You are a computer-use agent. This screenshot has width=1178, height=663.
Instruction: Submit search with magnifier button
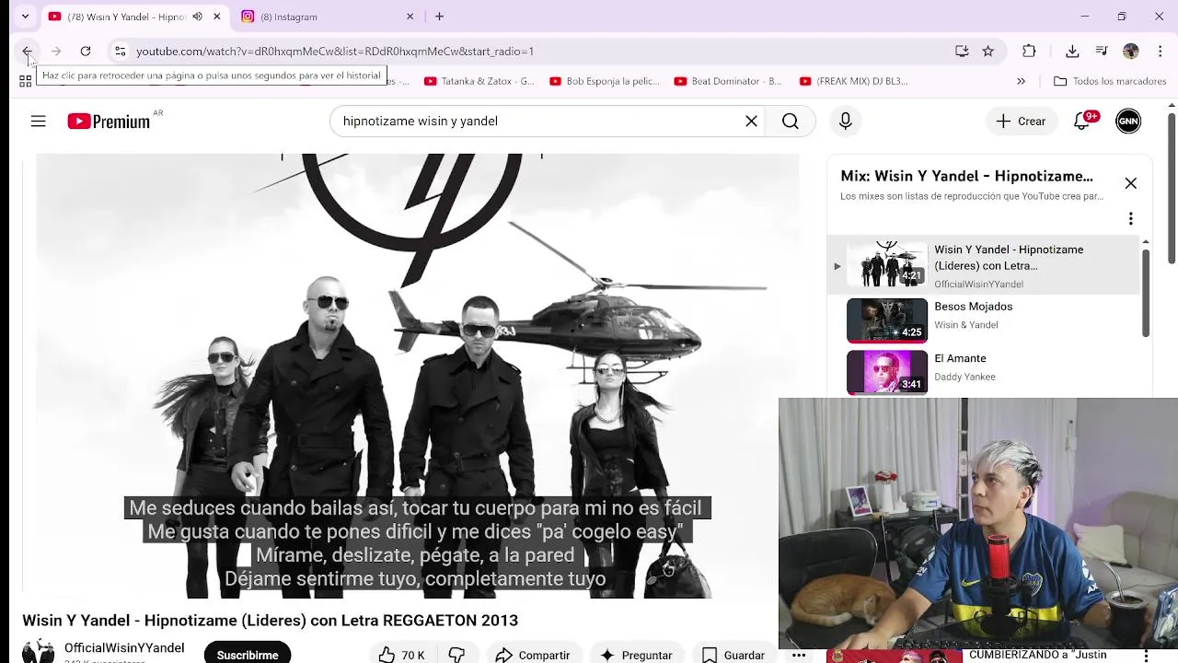(791, 121)
